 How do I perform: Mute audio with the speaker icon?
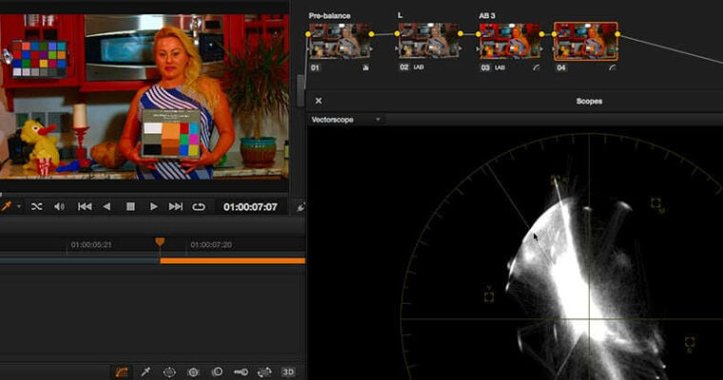point(60,207)
